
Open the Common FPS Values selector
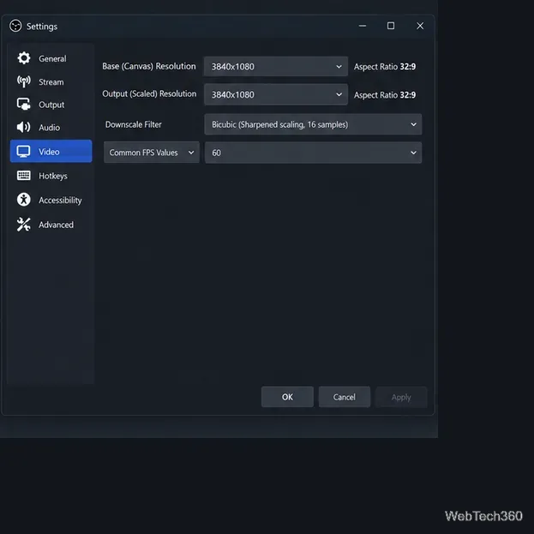click(x=152, y=153)
